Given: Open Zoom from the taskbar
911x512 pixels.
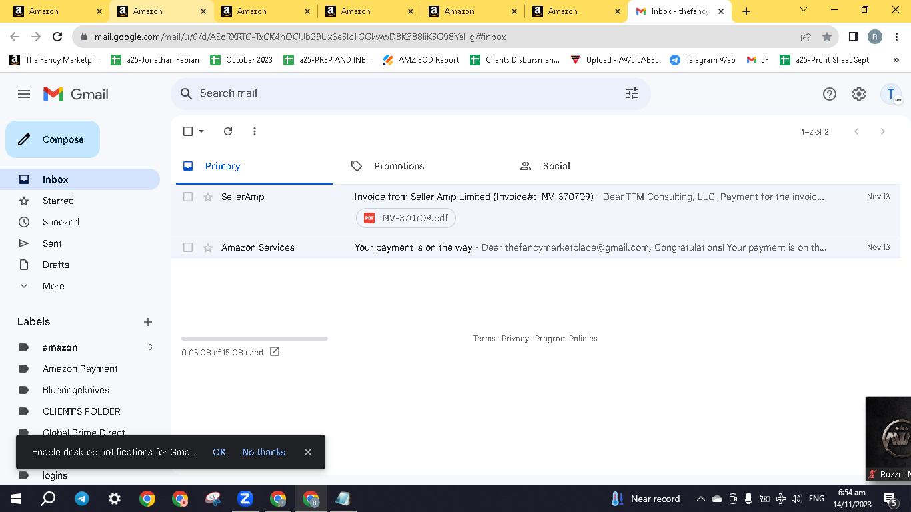Looking at the screenshot, I should point(245,499).
